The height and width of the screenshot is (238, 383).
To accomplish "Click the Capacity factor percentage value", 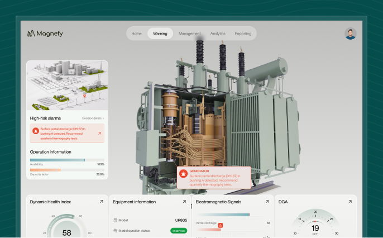I will (x=100, y=174).
